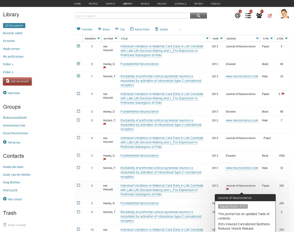Open PEOPLE in top navigation
The image size is (294, 232).
coord(145,4)
